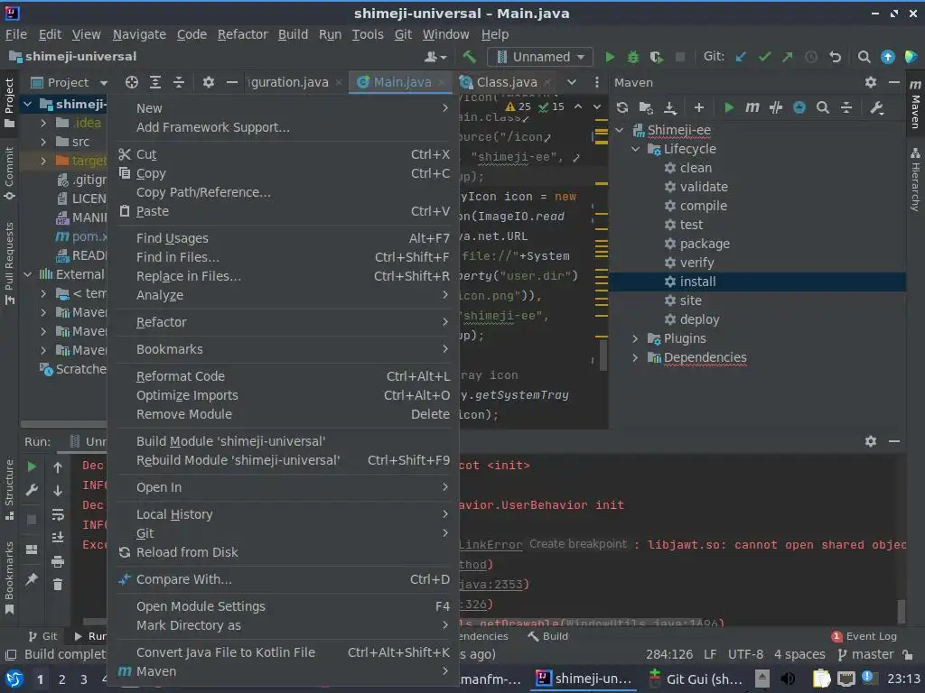This screenshot has width=925, height=693.
Task: Open Maven settings wrench icon
Action: 876,108
